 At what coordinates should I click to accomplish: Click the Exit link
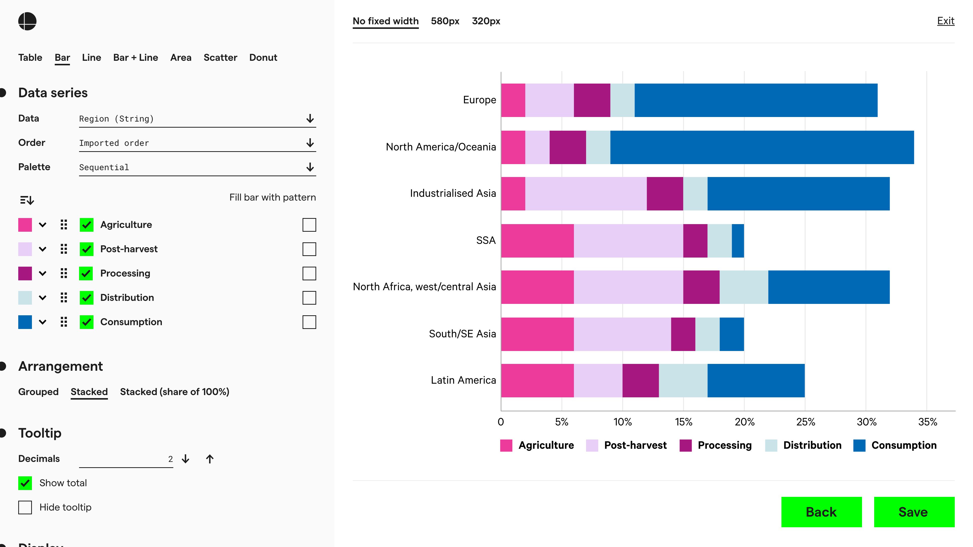(945, 21)
